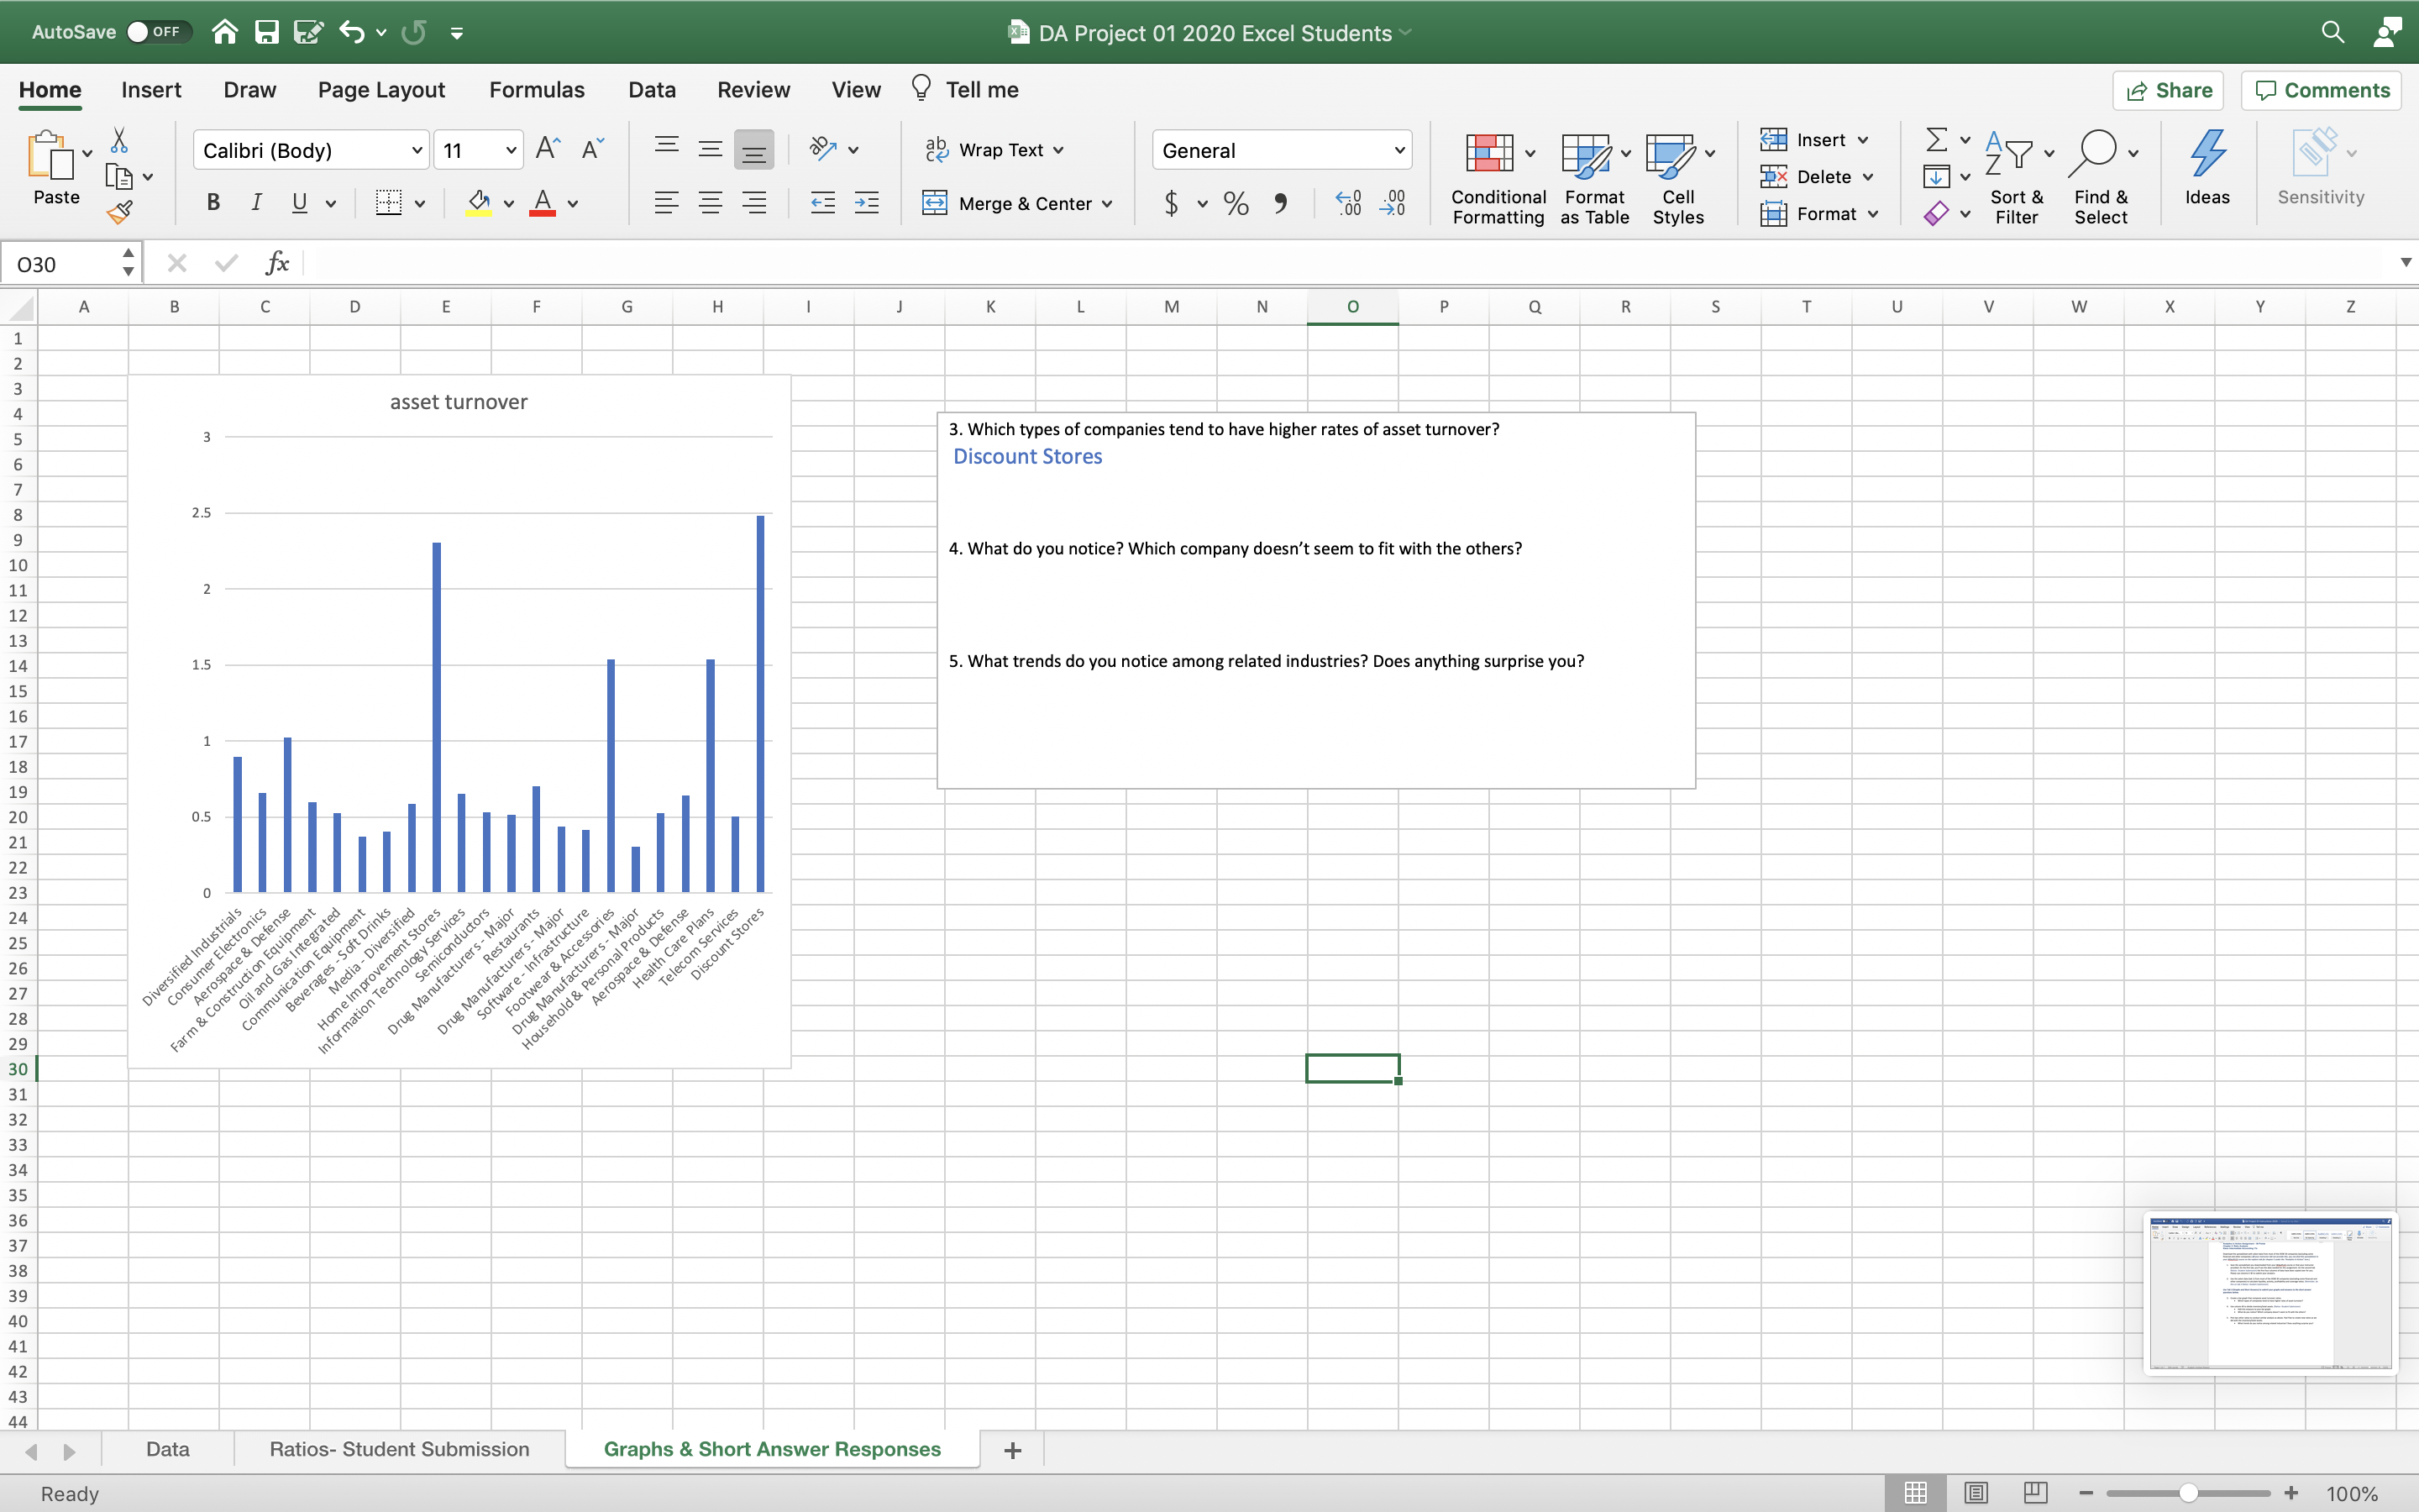Click the AutoSum sigma icon

1935,140
